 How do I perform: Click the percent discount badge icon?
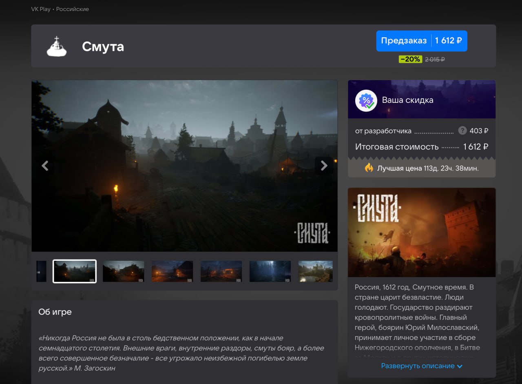click(366, 100)
